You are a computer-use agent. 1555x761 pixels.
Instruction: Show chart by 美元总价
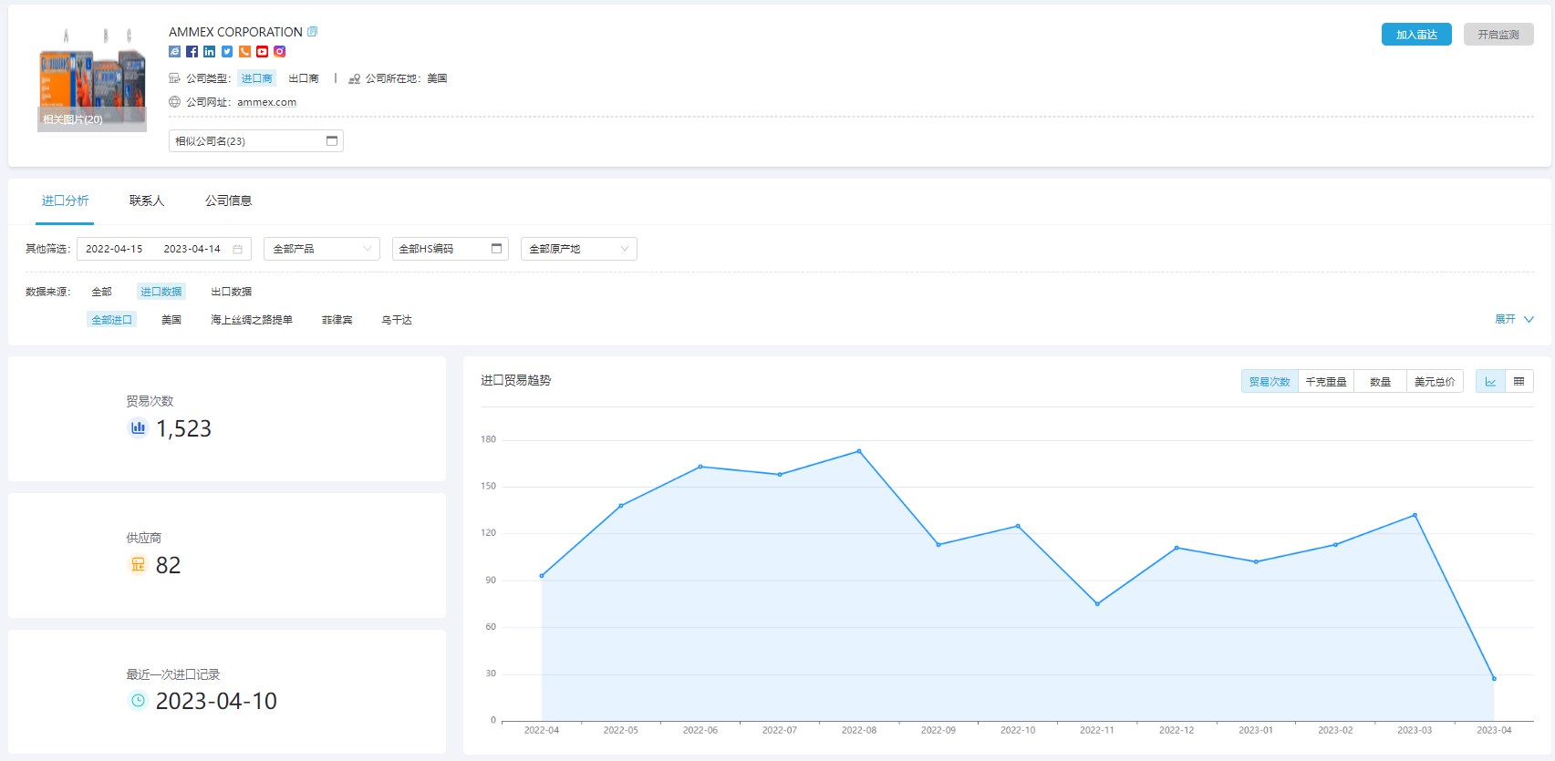[1435, 382]
